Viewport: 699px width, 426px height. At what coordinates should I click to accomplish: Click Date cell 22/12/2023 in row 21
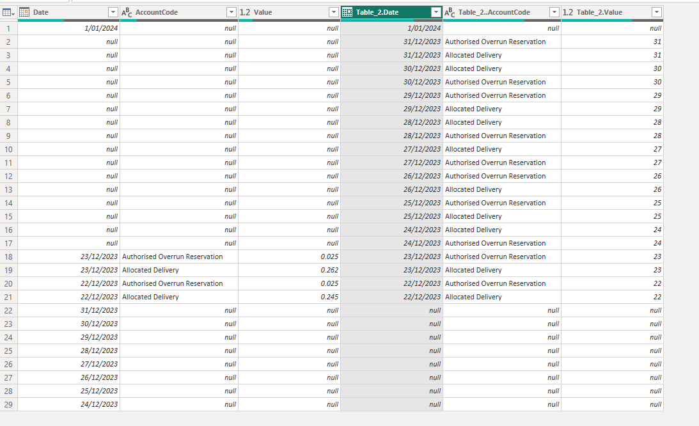tap(68, 297)
